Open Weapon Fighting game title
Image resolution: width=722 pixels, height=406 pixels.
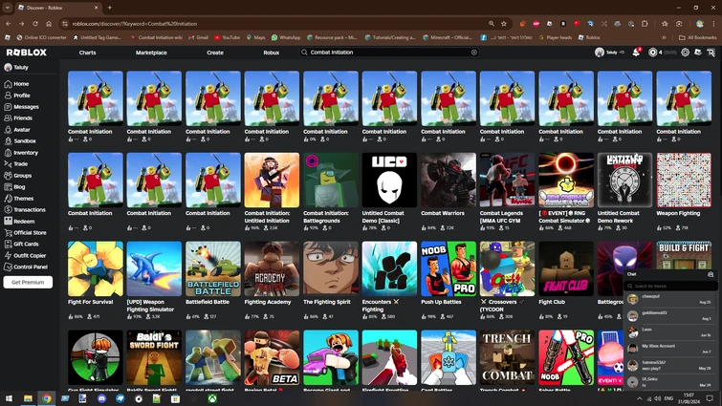[x=678, y=213]
